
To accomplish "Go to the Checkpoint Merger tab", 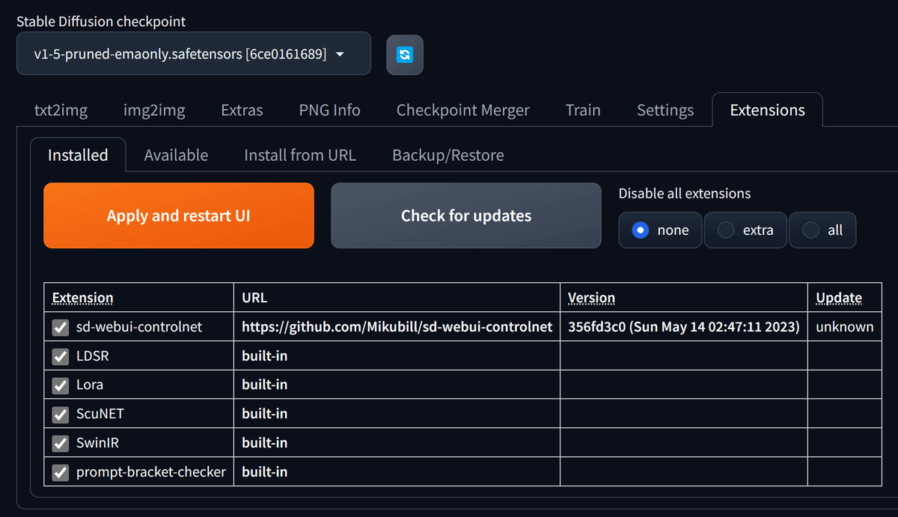I will coord(462,110).
